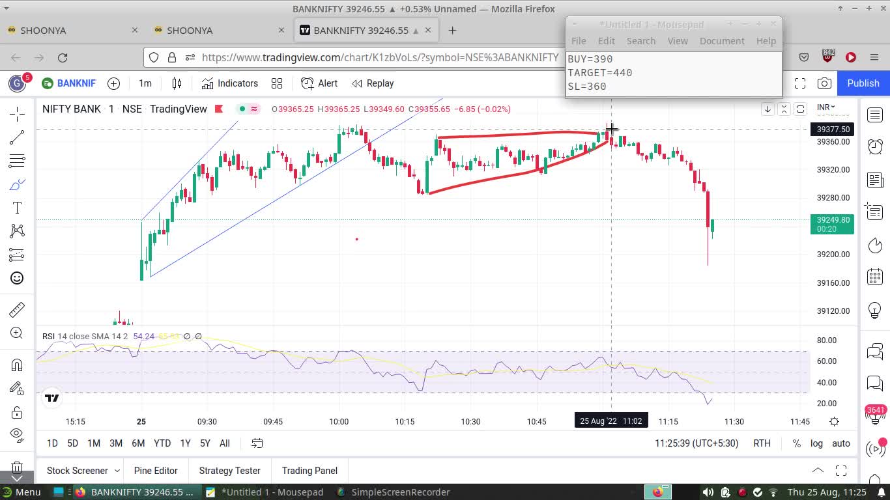Open the data window panel
The height and width of the screenshot is (500, 890).
pos(875,212)
